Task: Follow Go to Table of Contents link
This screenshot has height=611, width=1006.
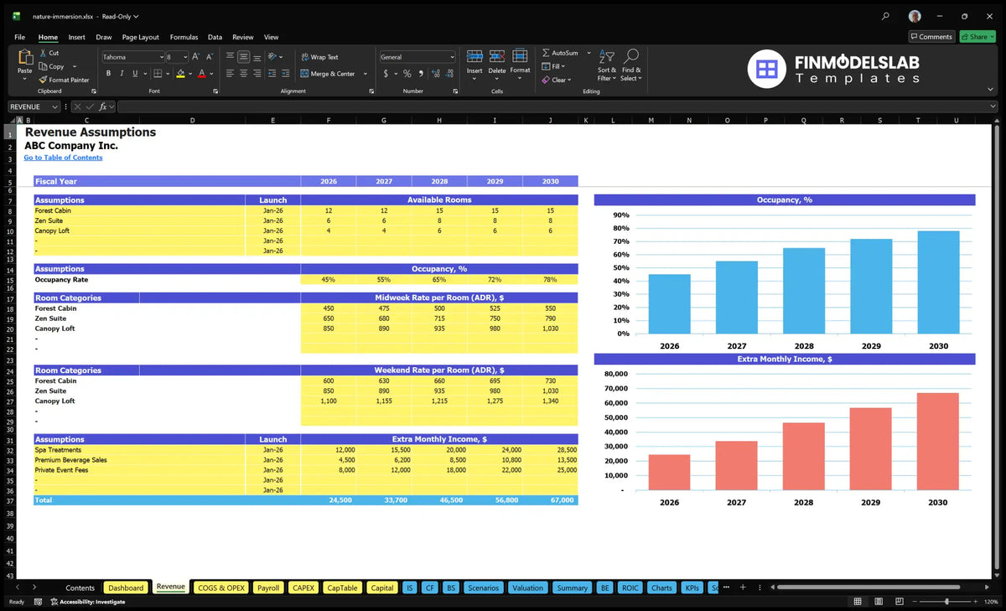Action: pos(63,158)
